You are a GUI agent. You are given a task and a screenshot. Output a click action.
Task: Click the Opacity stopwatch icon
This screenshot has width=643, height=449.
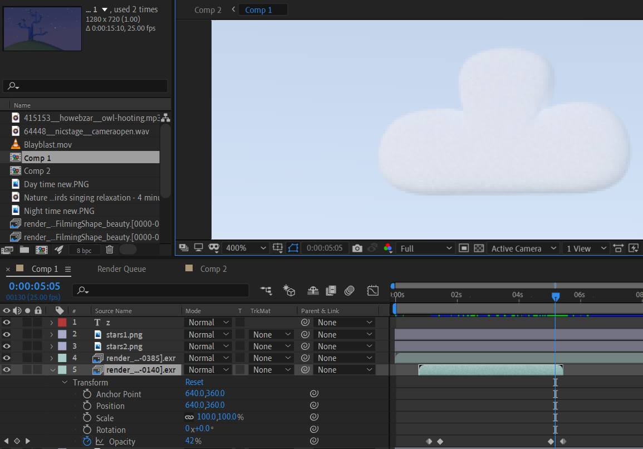click(87, 441)
